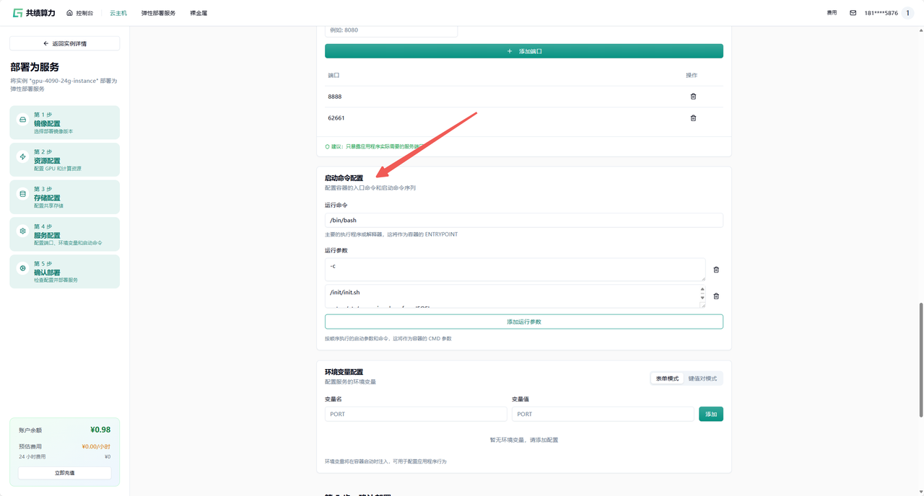
Task: Click the 添加端口 button
Action: tap(523, 51)
